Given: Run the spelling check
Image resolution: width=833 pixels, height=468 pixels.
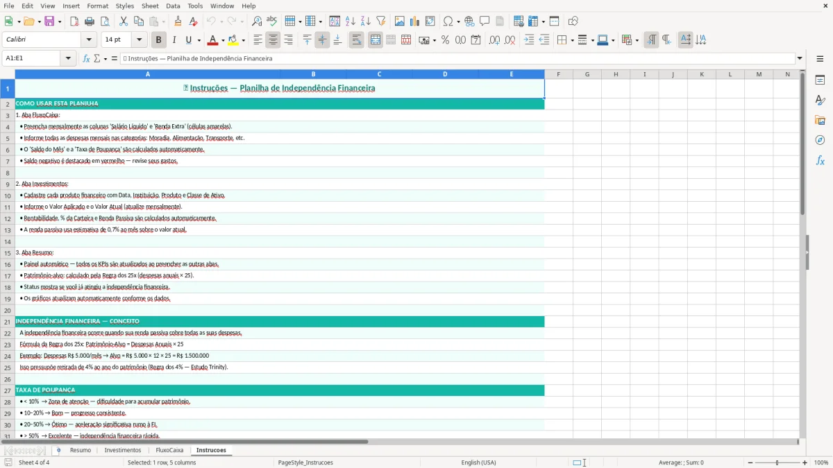Looking at the screenshot, I should 272,21.
